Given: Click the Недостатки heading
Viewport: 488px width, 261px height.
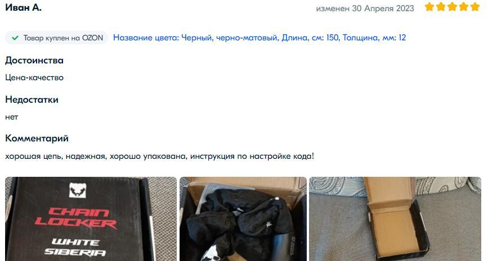Looking at the screenshot, I should 32,99.
